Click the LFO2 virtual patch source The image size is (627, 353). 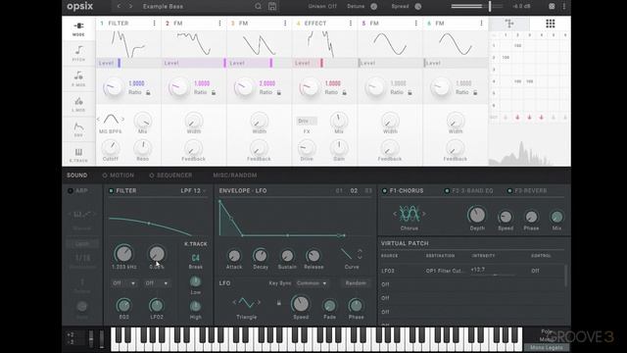pyautogui.click(x=388, y=271)
